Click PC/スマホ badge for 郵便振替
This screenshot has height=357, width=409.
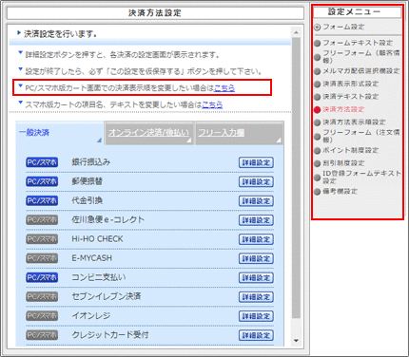pyautogui.click(x=42, y=181)
